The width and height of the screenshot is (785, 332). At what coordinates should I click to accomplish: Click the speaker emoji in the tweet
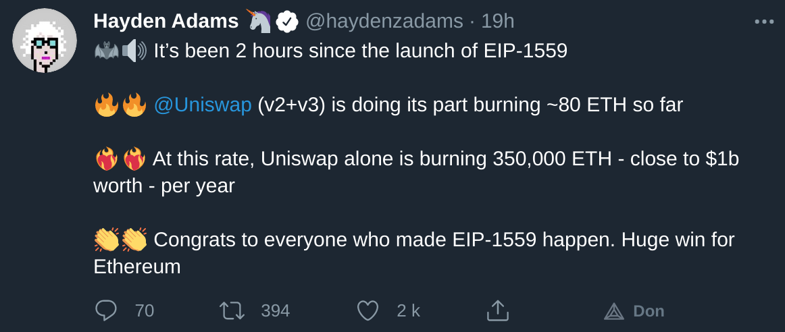[x=134, y=51]
